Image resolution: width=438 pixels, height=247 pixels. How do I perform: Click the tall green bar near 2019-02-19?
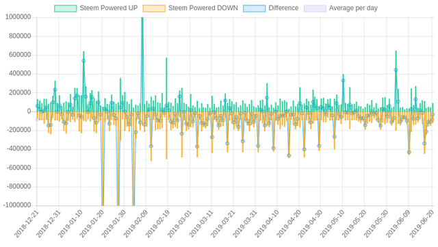pos(166,84)
